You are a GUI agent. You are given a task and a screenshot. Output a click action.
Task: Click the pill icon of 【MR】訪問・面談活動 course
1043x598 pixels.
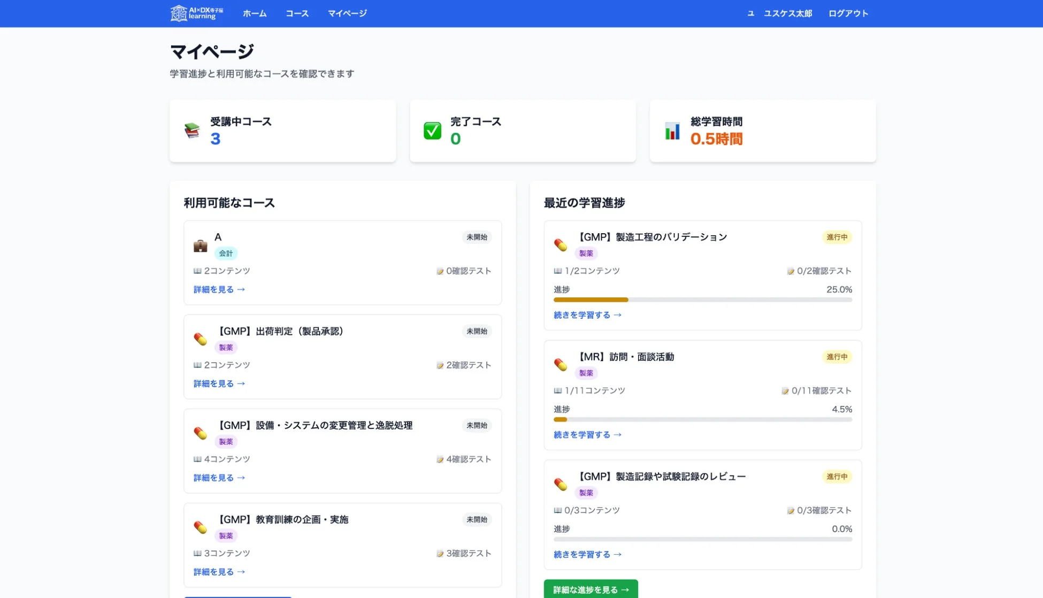562,365
